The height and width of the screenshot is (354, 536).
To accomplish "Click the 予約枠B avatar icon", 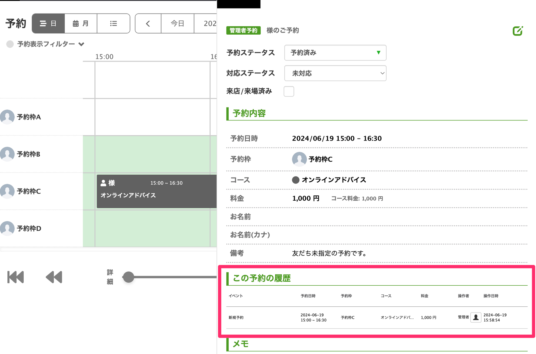I will pyautogui.click(x=7, y=154).
